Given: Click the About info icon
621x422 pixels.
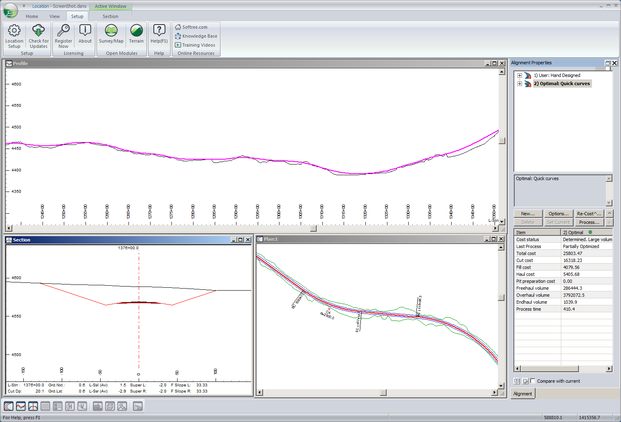Looking at the screenshot, I should (x=85, y=34).
